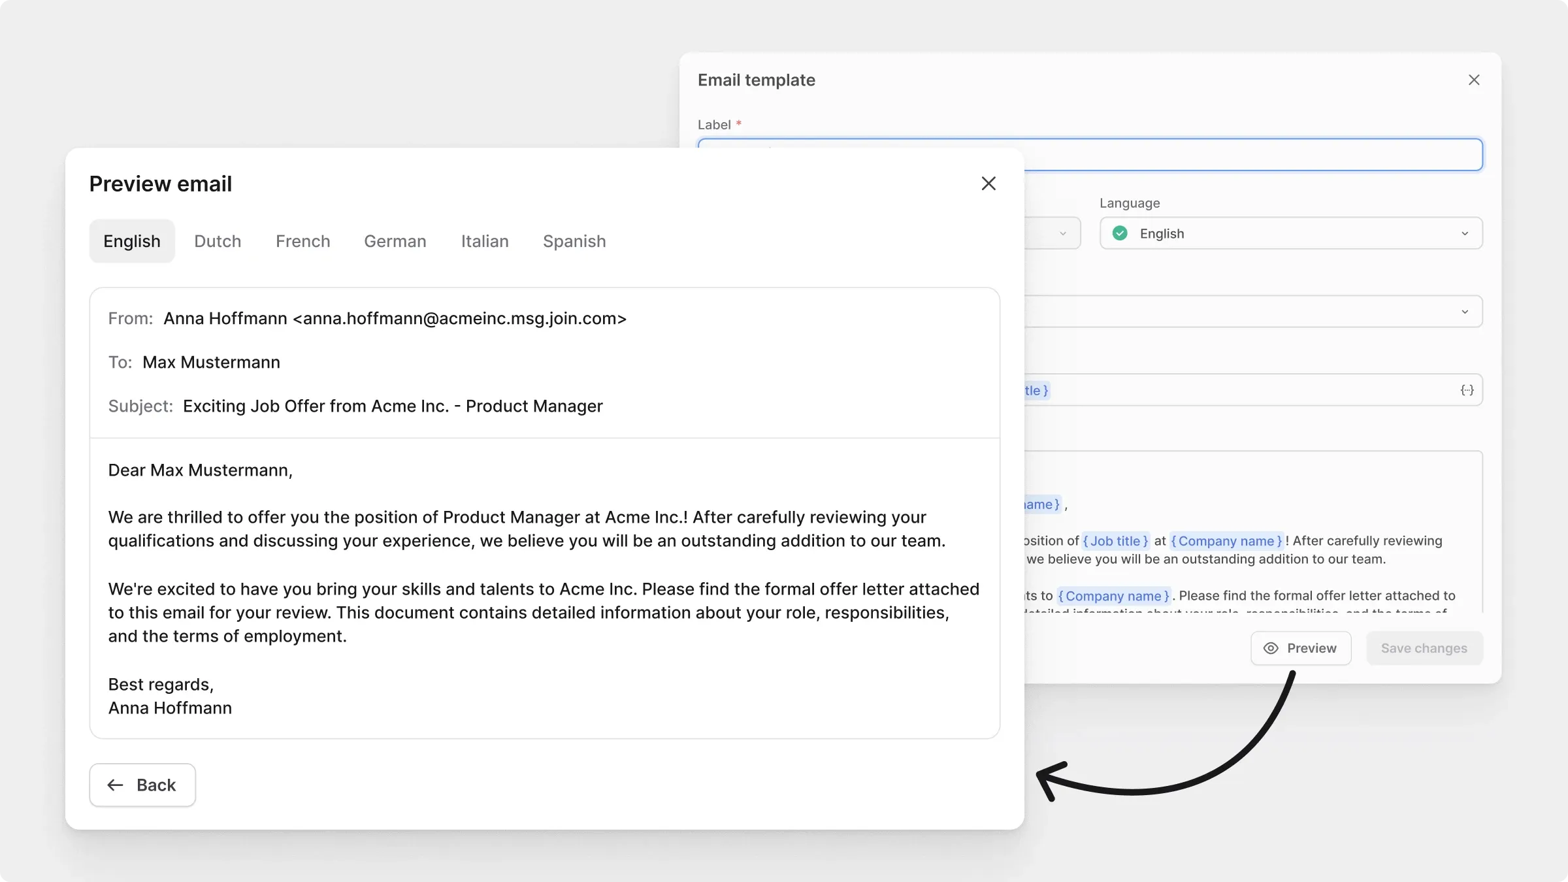Image resolution: width=1568 pixels, height=882 pixels.
Task: Close the Preview email dialog
Action: [988, 184]
